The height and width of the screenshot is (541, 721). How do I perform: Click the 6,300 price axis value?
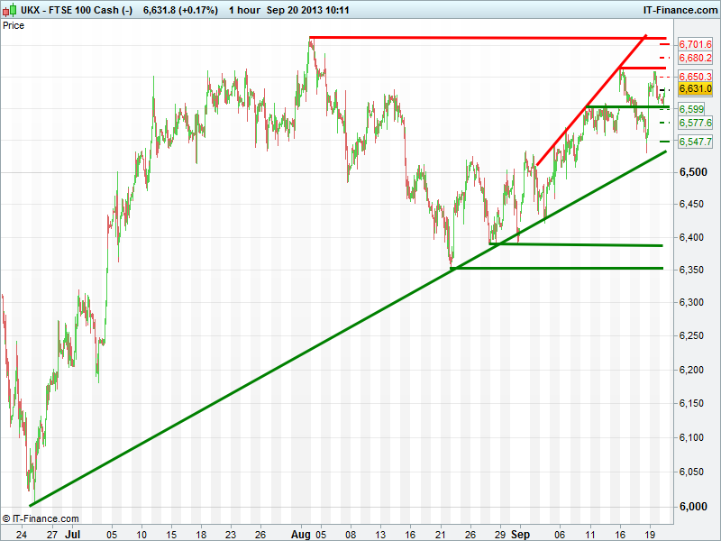[693, 302]
